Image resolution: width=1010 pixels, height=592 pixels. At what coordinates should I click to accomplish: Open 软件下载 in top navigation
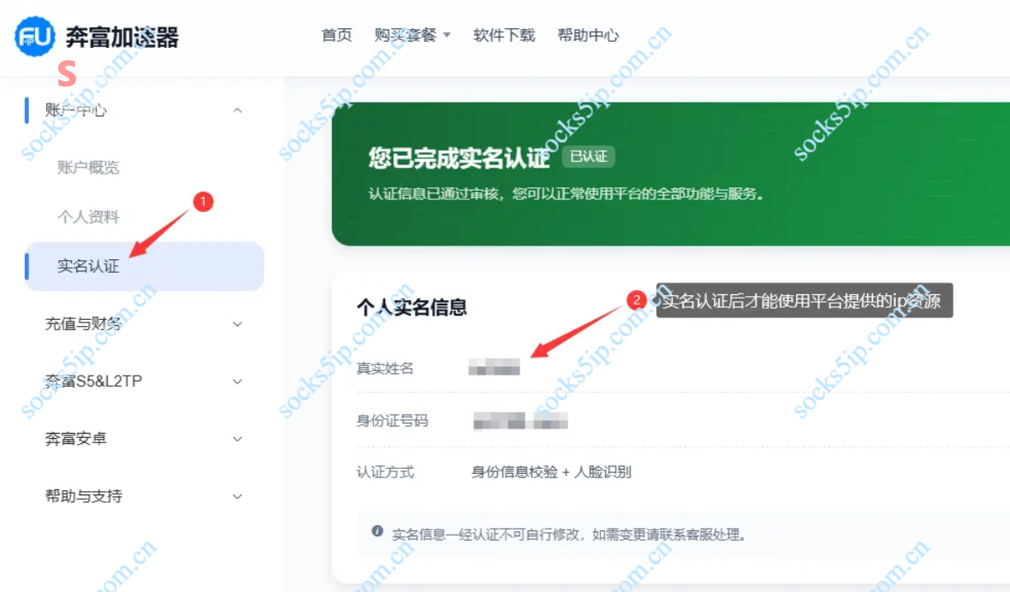(504, 35)
